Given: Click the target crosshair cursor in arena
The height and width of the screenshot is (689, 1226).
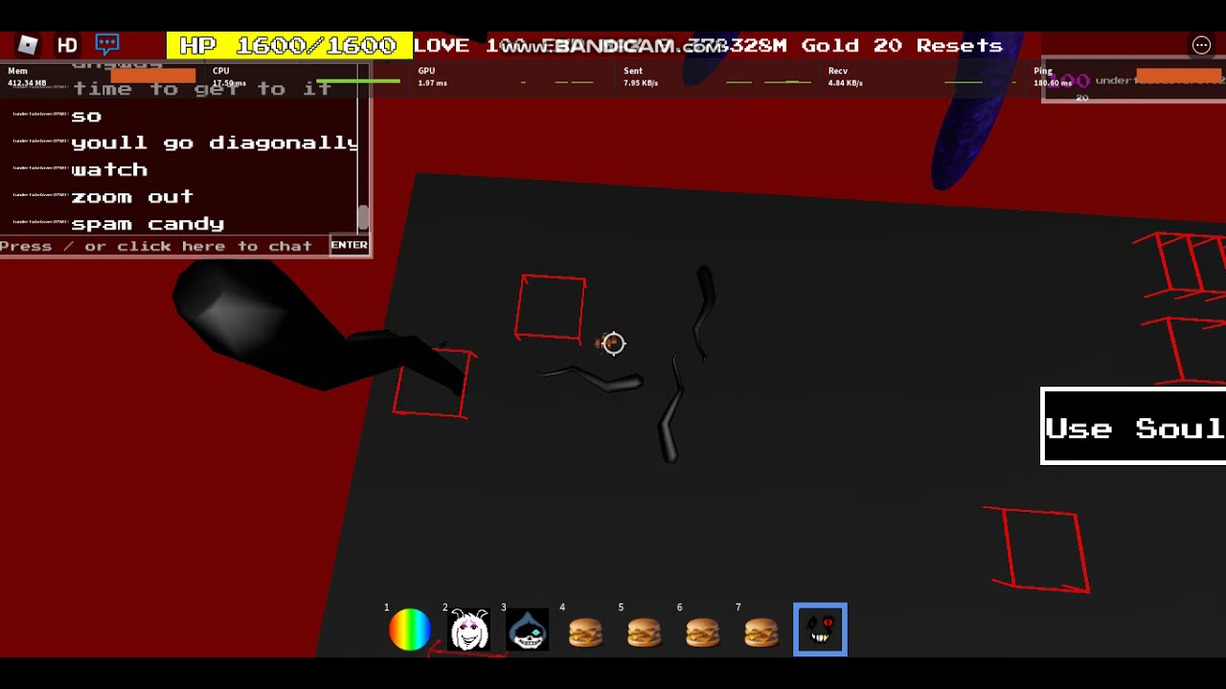Looking at the screenshot, I should tap(614, 343).
